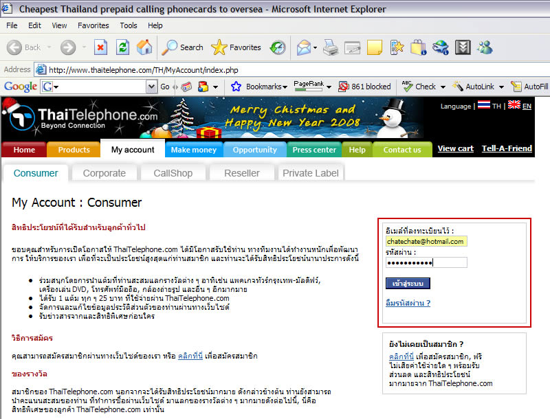The image size is (550, 419).
Task: Switch to the Corporate tab
Action: [104, 173]
